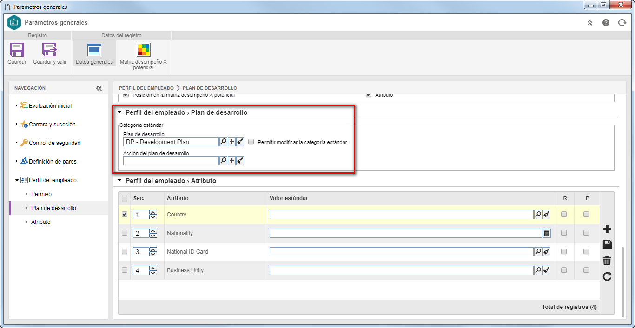635x328 pixels.
Task: Select Atributo under Perfil del empleado
Action: tap(41, 222)
